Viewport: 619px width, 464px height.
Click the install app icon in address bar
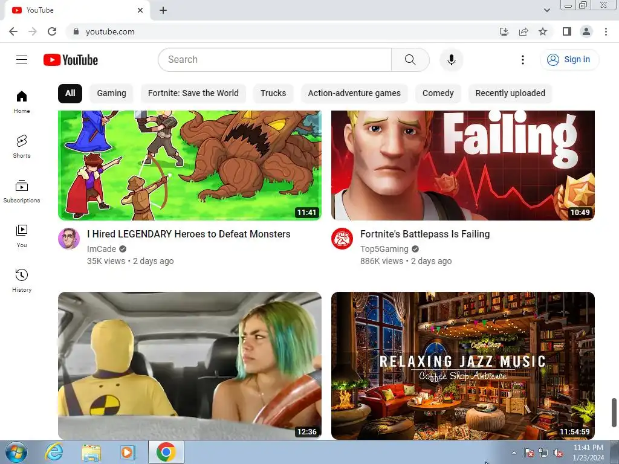point(504,31)
